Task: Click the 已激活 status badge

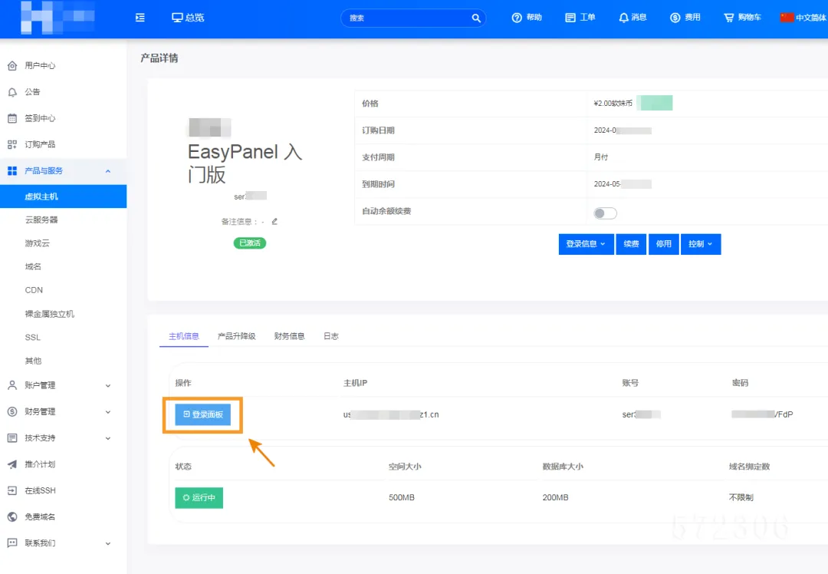Action: pos(250,243)
